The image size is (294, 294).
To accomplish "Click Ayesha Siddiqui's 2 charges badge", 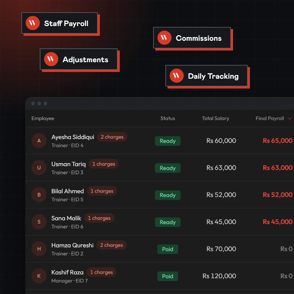I will tap(112, 137).
